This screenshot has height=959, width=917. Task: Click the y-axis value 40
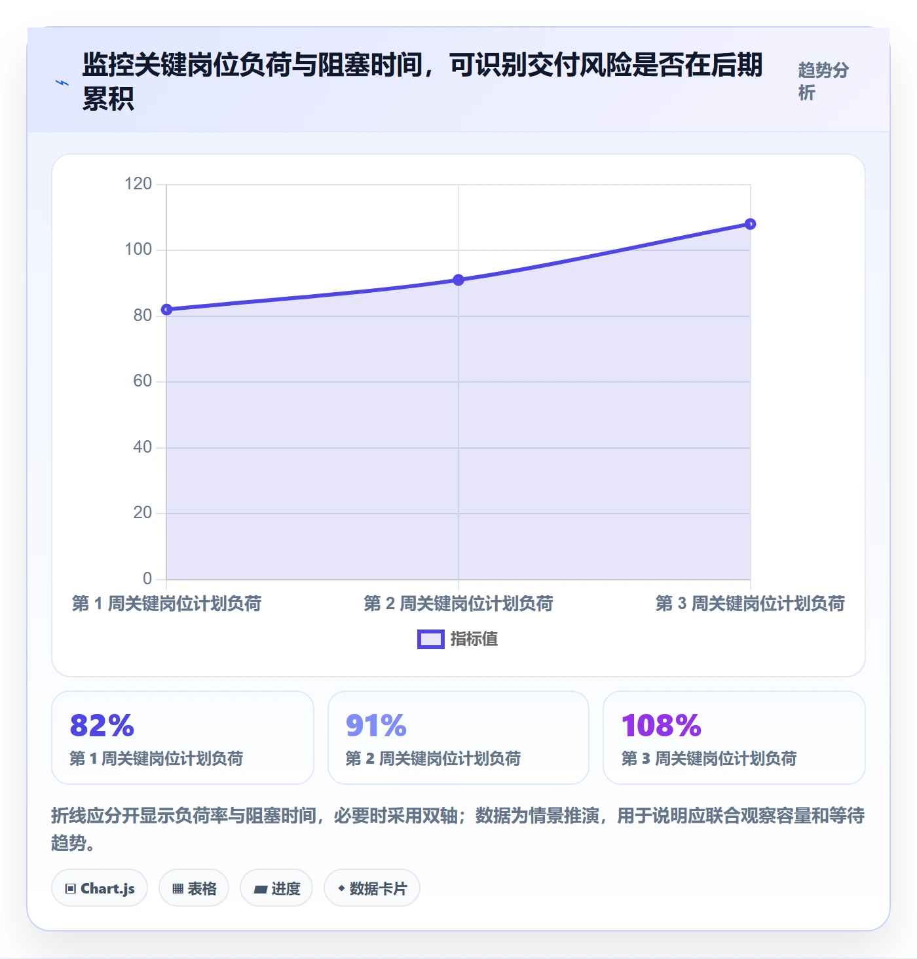click(x=143, y=447)
